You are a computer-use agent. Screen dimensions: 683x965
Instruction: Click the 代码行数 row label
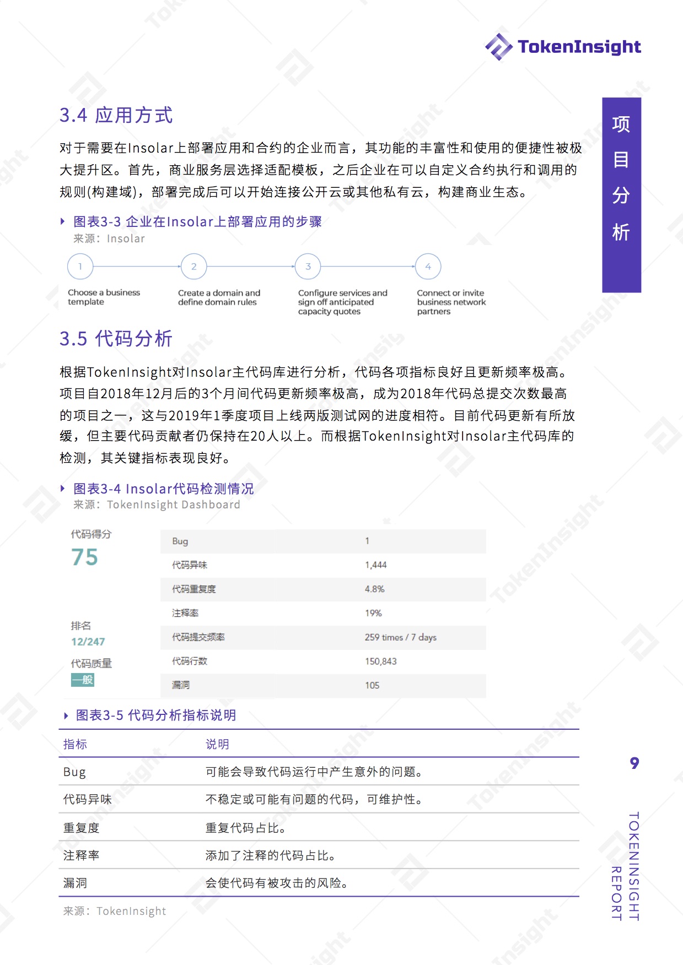coord(190,661)
